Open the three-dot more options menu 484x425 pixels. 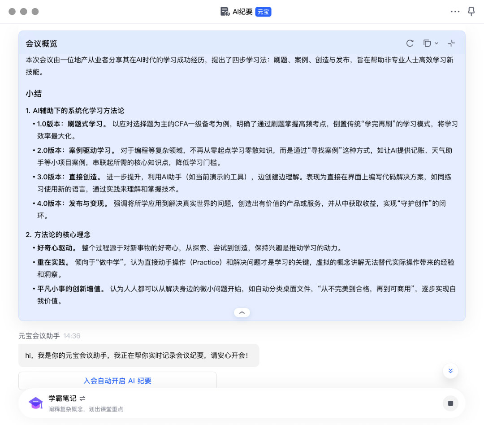pyautogui.click(x=455, y=12)
